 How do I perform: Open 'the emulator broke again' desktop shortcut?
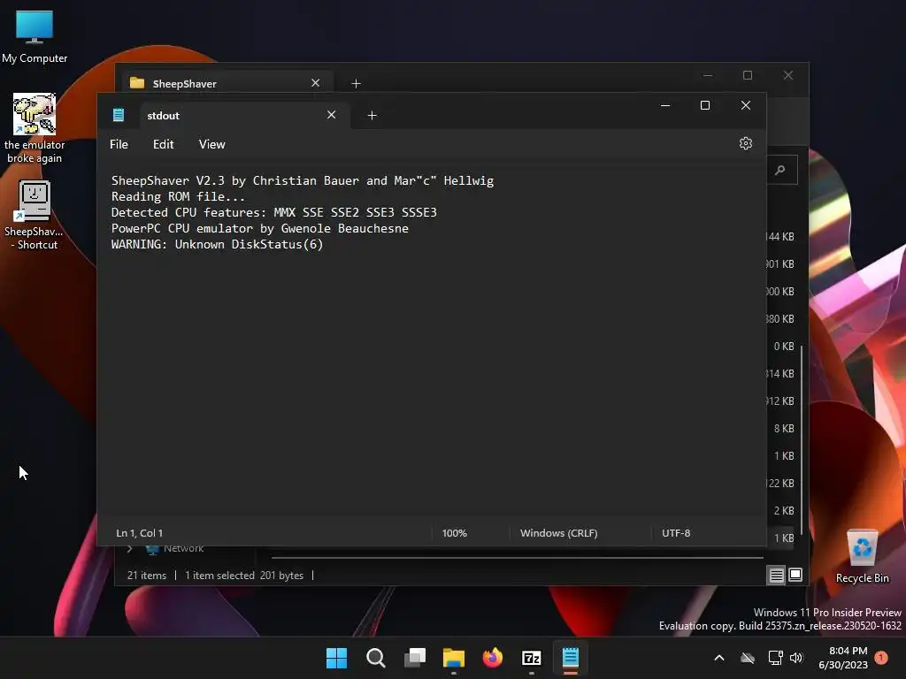pos(35,128)
